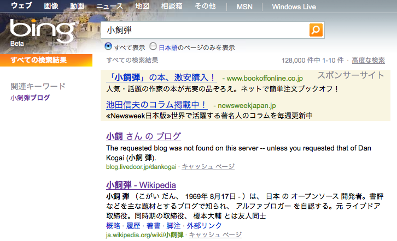
Task: Open the 小飼弾ブログ related keyword
Action: [x=30, y=98]
